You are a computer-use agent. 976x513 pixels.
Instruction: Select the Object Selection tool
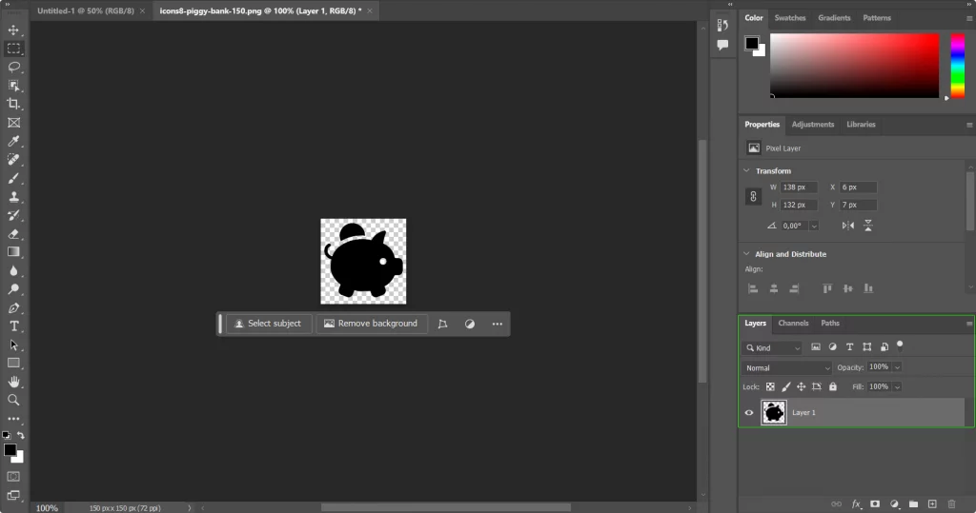coord(13,86)
